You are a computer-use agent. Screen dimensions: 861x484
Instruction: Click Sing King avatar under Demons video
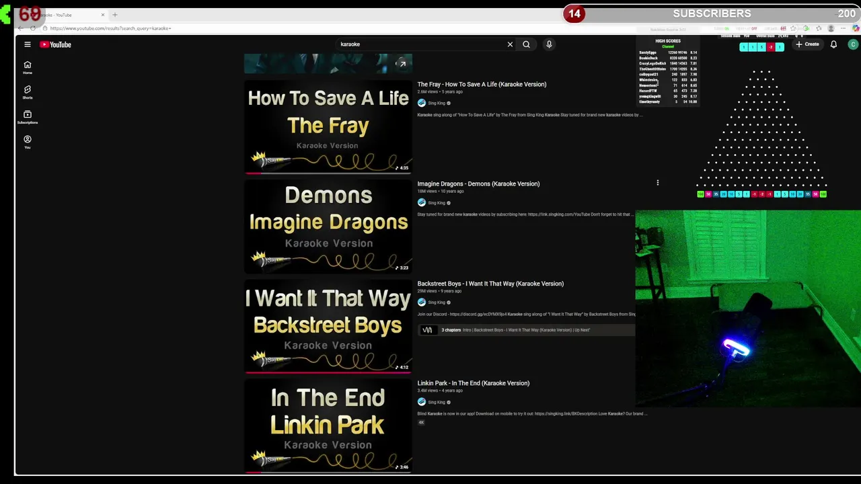422,202
